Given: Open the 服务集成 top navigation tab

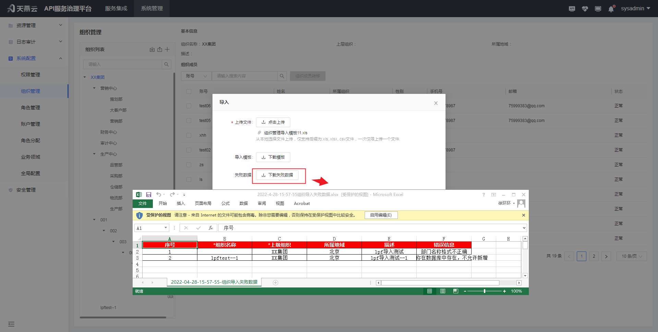Looking at the screenshot, I should point(116,9).
